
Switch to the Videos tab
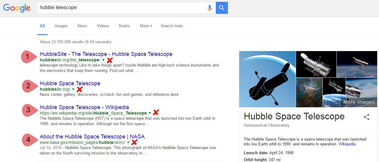point(103,26)
